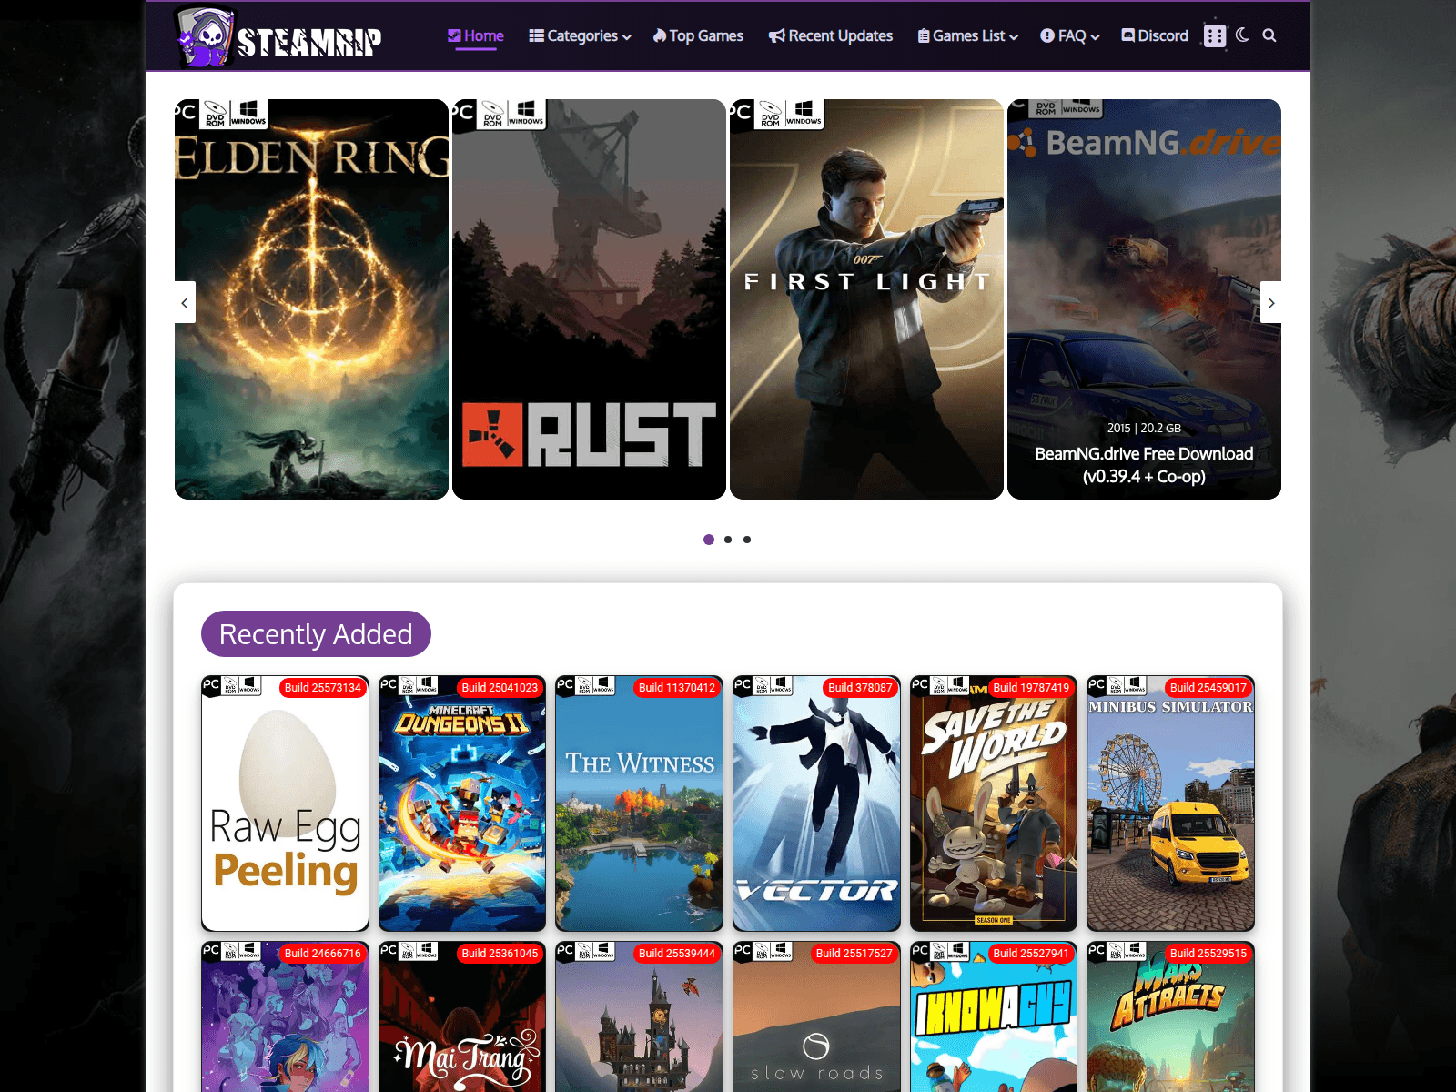
Task: Open the Save the World game card
Action: [994, 804]
